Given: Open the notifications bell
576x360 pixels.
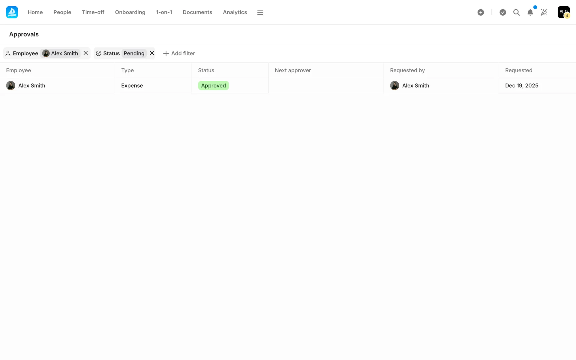Looking at the screenshot, I should point(530,12).
